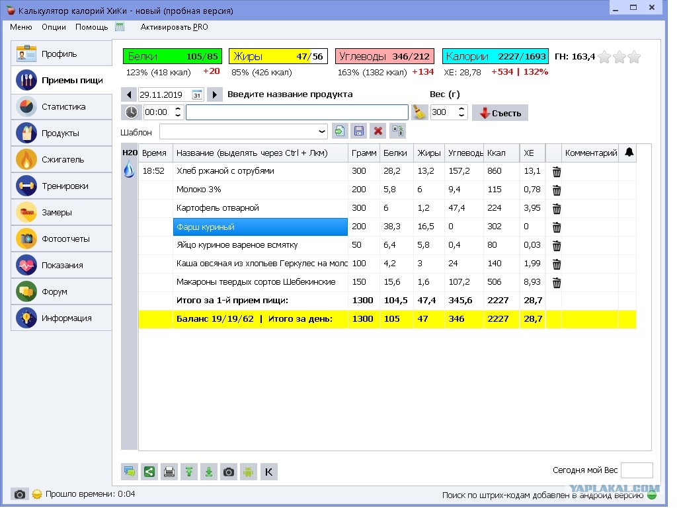The image size is (677, 508).
Task: Open the Показания section
Action: [x=61, y=265]
